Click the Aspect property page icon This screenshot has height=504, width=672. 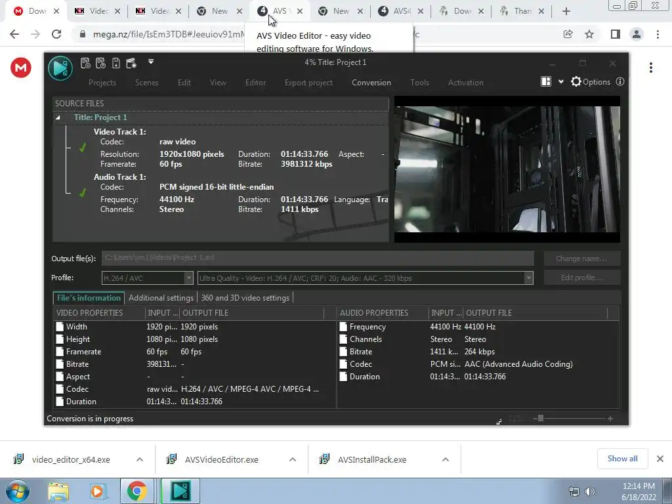60,376
